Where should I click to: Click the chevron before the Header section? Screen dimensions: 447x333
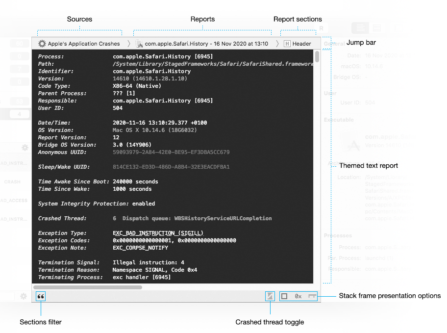pos(277,44)
